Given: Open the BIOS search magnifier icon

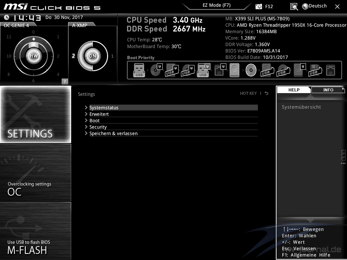Looking at the screenshot, I should pos(294,7).
